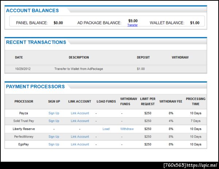Select the Liberty Reserve processor name
This screenshot has width=219, height=169.
point(24,129)
